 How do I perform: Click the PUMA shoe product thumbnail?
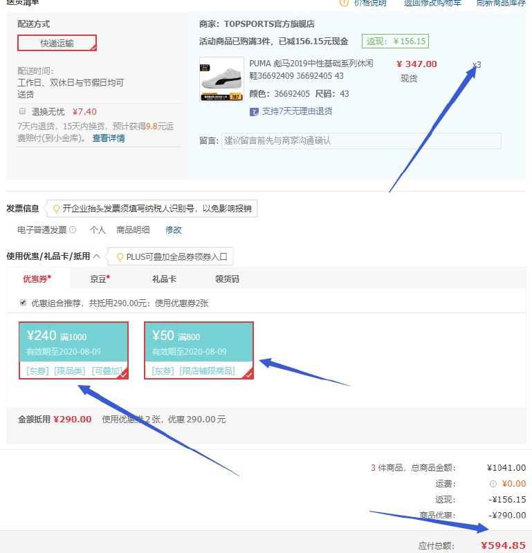pos(221,79)
